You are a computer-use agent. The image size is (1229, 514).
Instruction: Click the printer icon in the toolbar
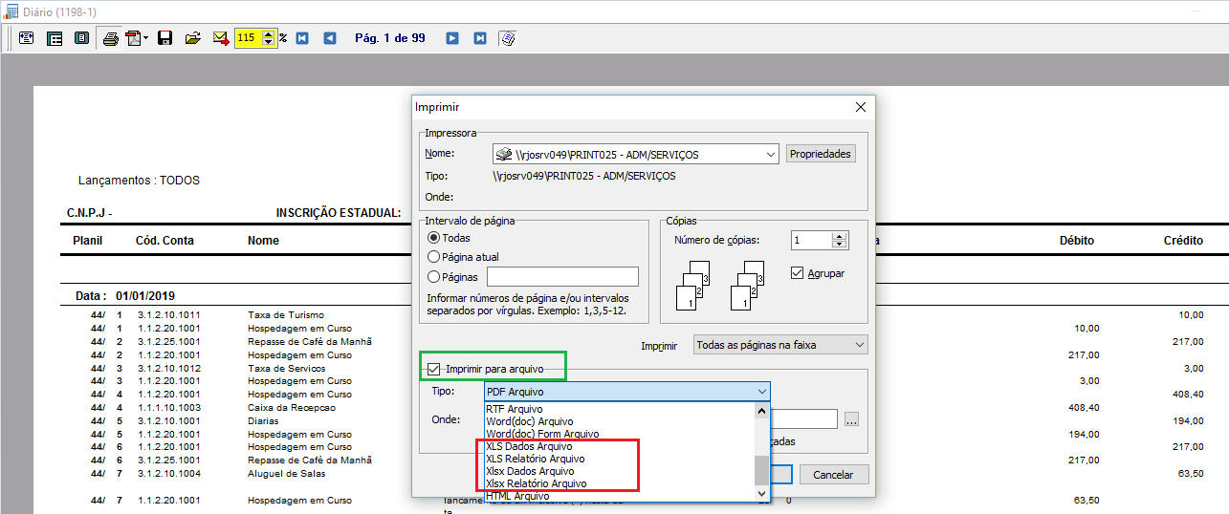[111, 38]
